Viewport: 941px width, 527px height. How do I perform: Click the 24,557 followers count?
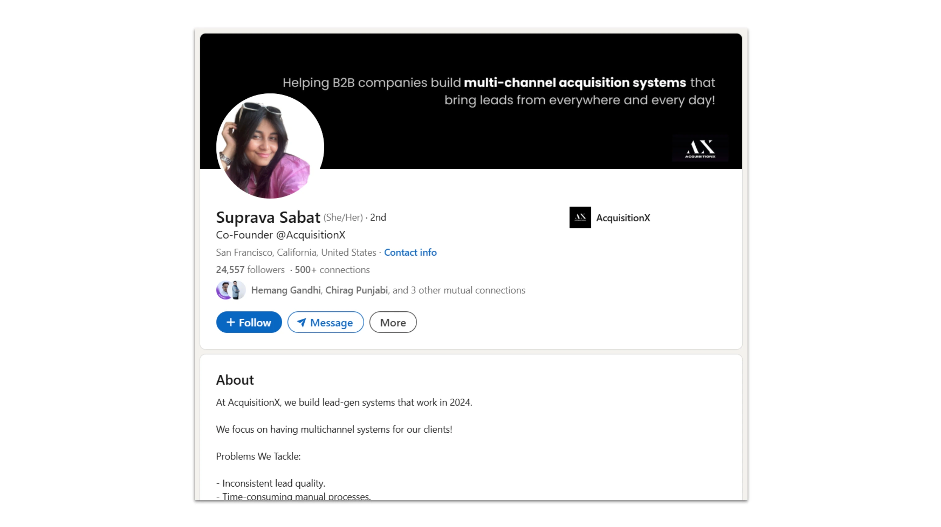250,270
